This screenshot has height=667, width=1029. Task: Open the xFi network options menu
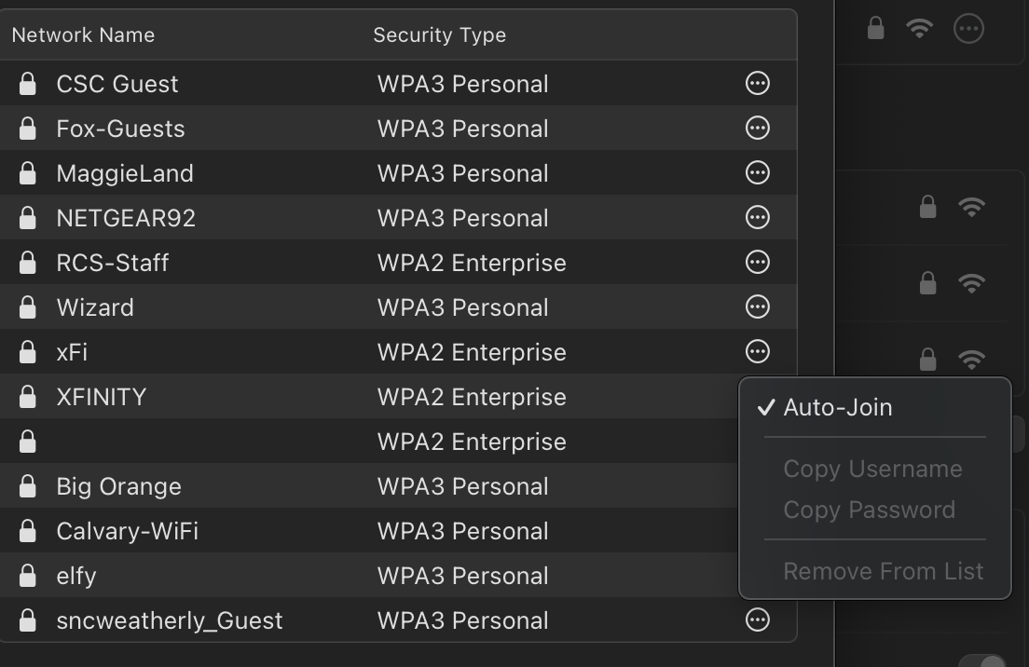(x=758, y=352)
